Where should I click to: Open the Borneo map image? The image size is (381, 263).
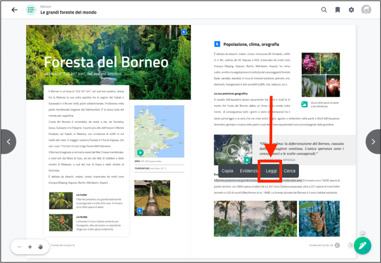159,131
